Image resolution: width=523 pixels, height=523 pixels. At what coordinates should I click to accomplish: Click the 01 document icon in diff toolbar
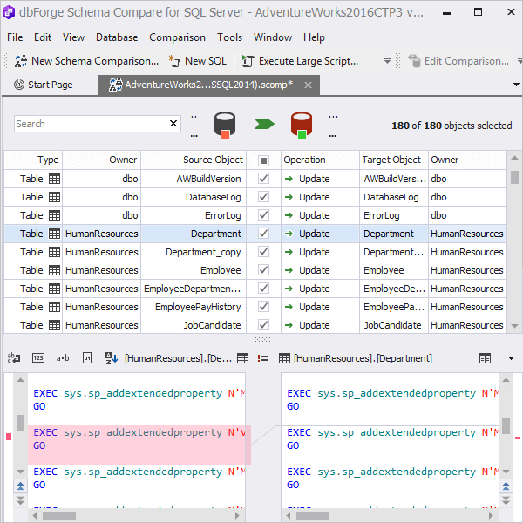(87, 358)
